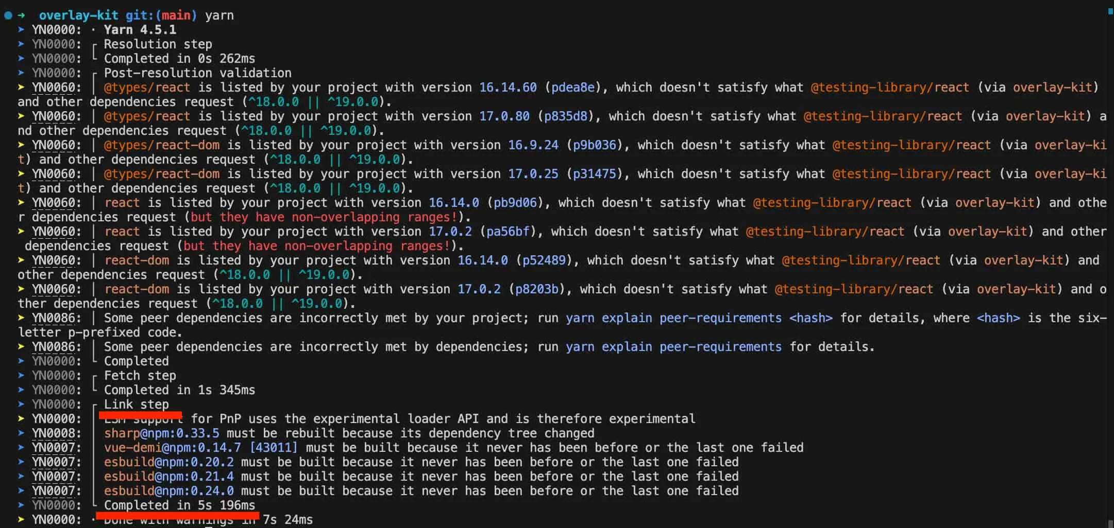Click the sharp@npm:0.33.5 package name
1114x528 pixels.
pyautogui.click(x=161, y=433)
